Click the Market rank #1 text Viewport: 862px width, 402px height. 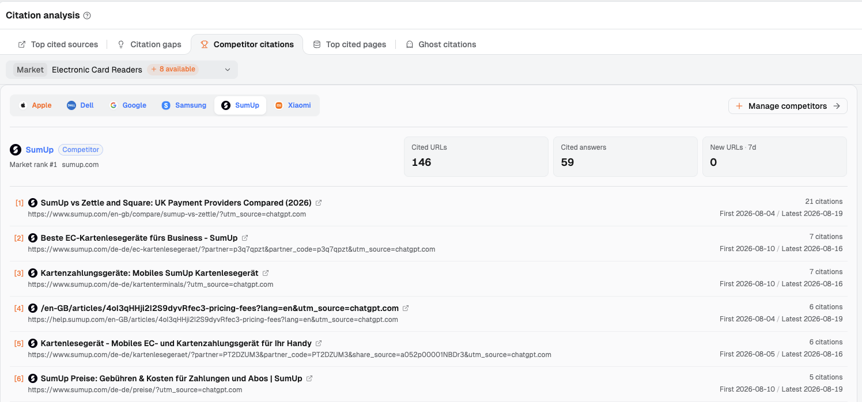pos(33,165)
